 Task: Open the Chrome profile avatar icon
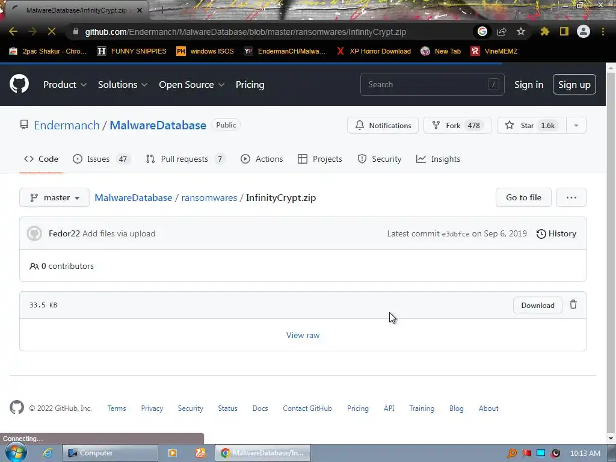[x=584, y=31]
